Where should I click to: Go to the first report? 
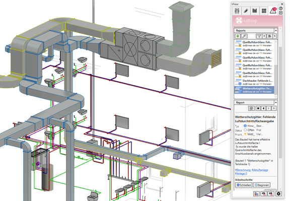[x=258, y=108]
